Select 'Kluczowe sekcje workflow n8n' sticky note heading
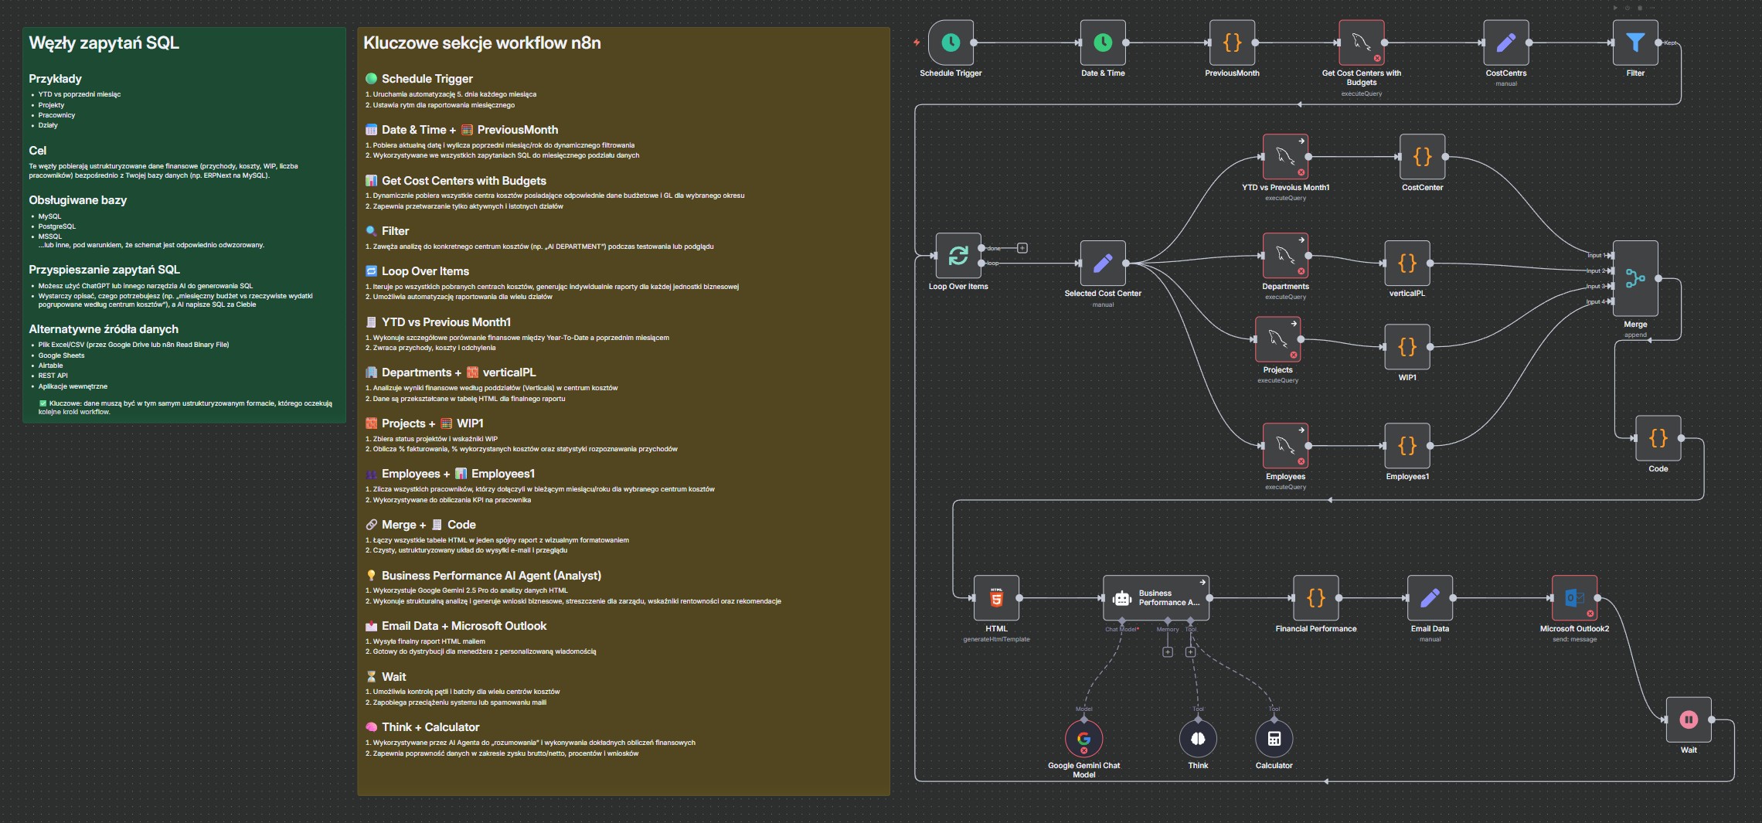The image size is (1762, 823). 481,43
